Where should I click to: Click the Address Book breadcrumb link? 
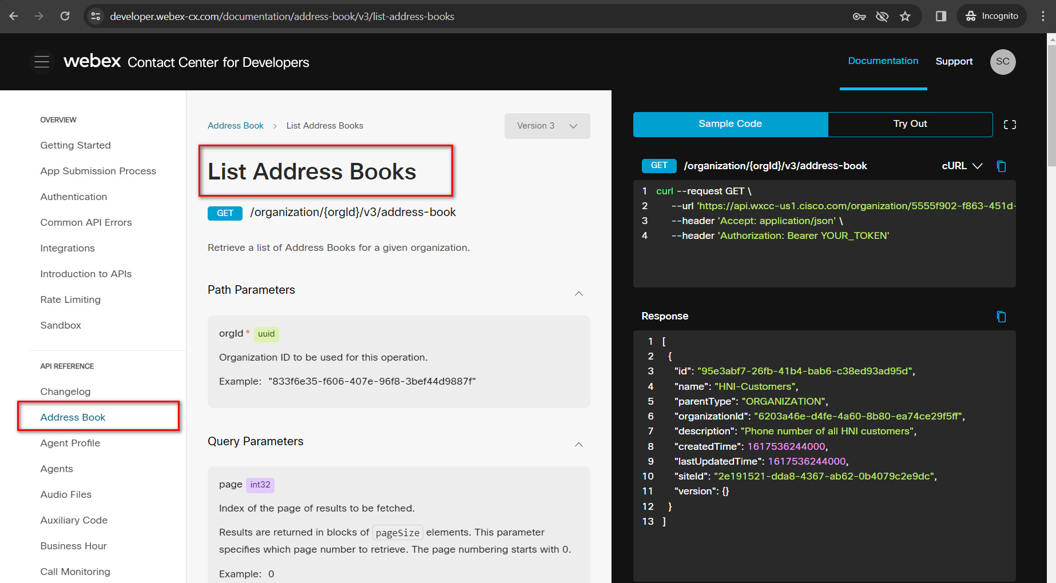pos(236,126)
